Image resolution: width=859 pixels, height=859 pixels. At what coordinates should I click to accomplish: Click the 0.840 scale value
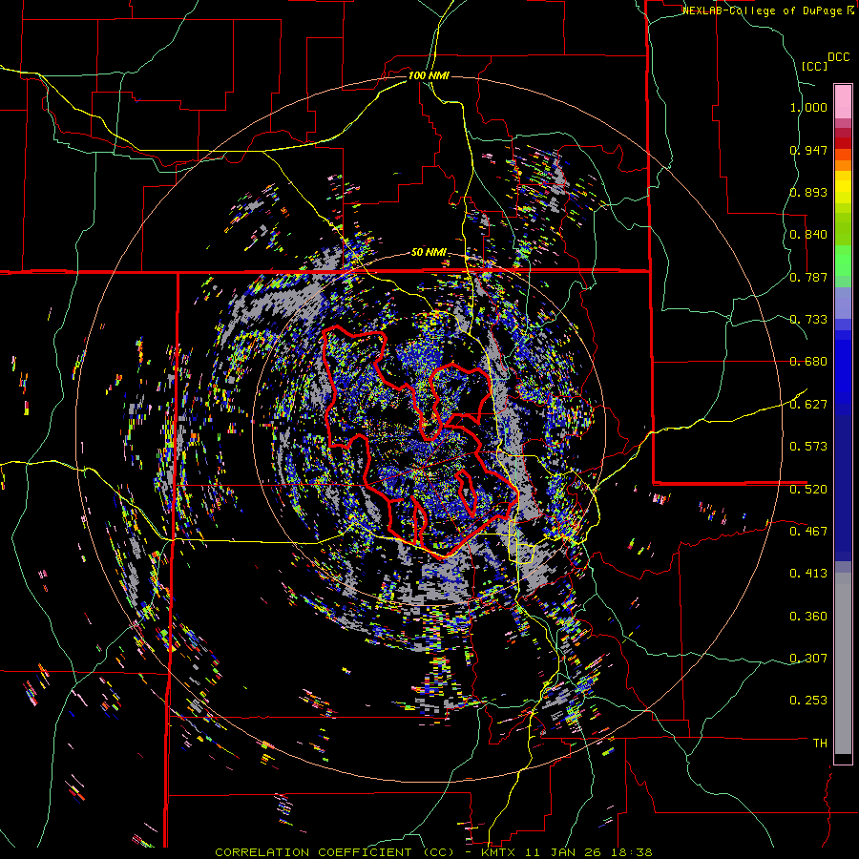click(x=808, y=235)
